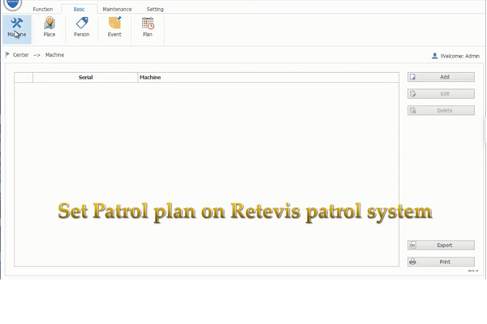Click the Export button
The height and width of the screenshot is (324, 487).
pyautogui.click(x=441, y=245)
